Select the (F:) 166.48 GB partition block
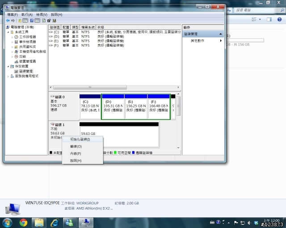The width and height of the screenshot is (286, 228). [x=159, y=107]
